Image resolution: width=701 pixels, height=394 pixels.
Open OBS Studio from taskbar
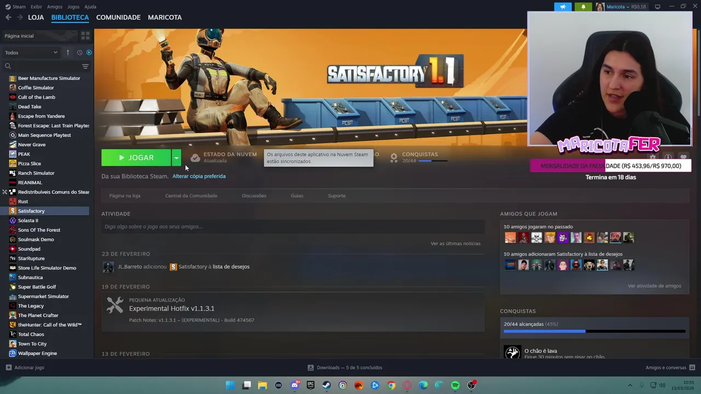(x=471, y=385)
